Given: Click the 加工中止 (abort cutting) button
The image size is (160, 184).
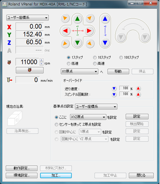Looking at the screenshot, I should 110,175.
